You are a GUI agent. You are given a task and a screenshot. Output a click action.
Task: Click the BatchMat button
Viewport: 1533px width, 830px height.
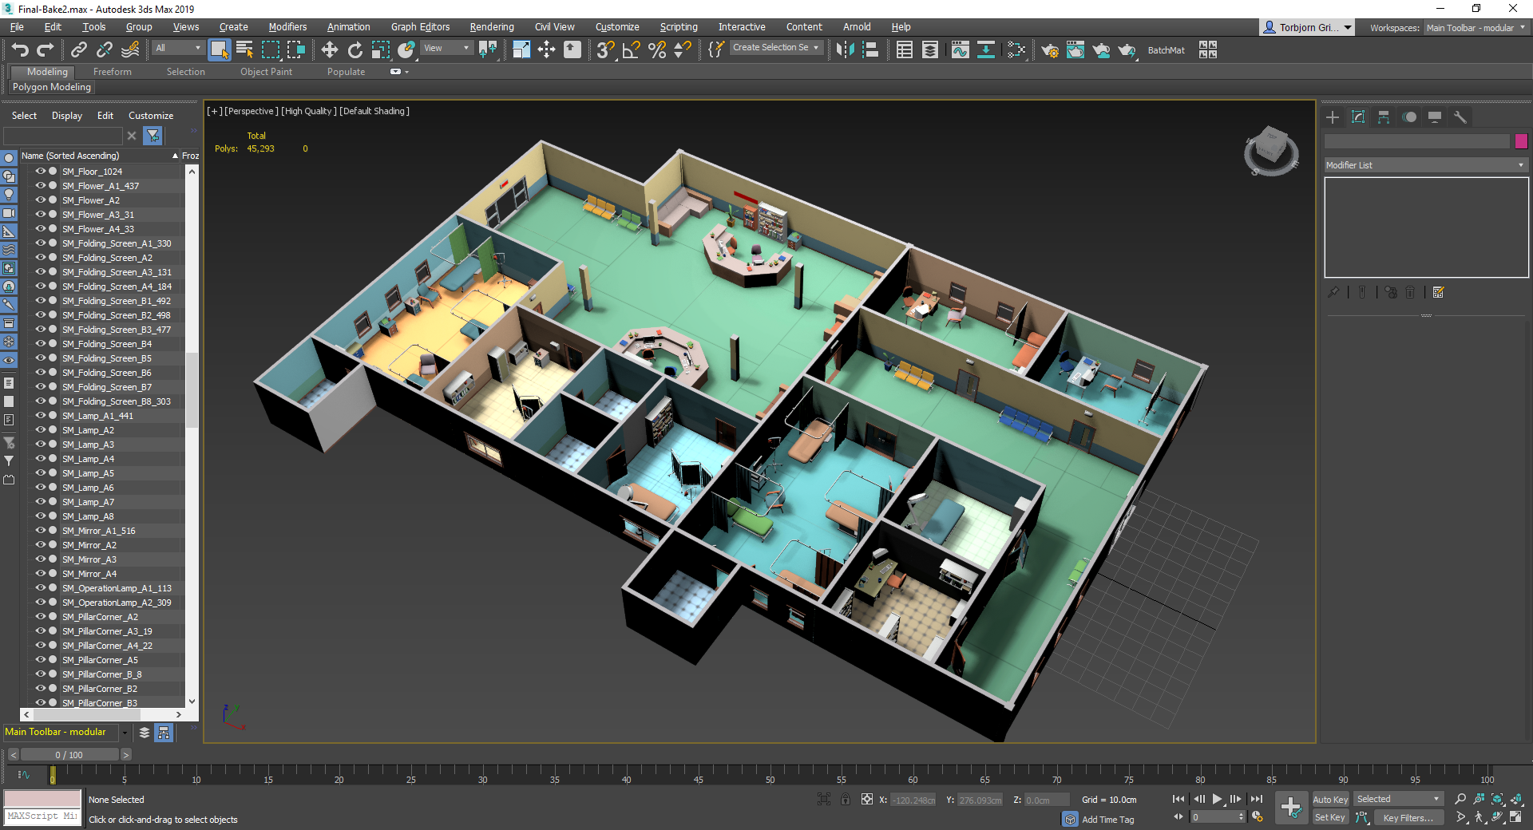tap(1167, 49)
